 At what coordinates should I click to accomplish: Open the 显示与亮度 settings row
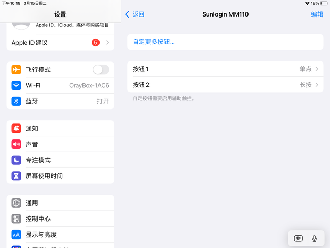(x=60, y=235)
